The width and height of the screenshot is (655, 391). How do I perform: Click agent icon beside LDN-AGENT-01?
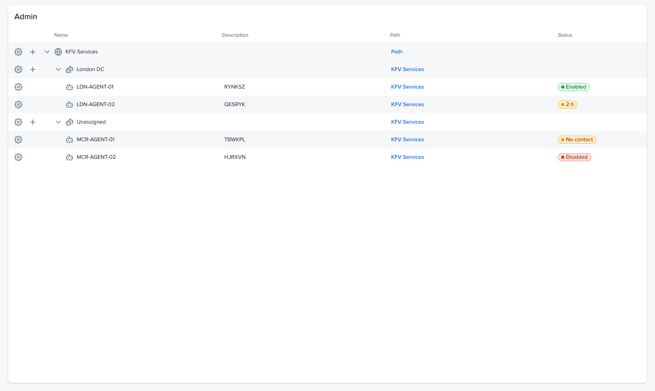[x=69, y=87]
